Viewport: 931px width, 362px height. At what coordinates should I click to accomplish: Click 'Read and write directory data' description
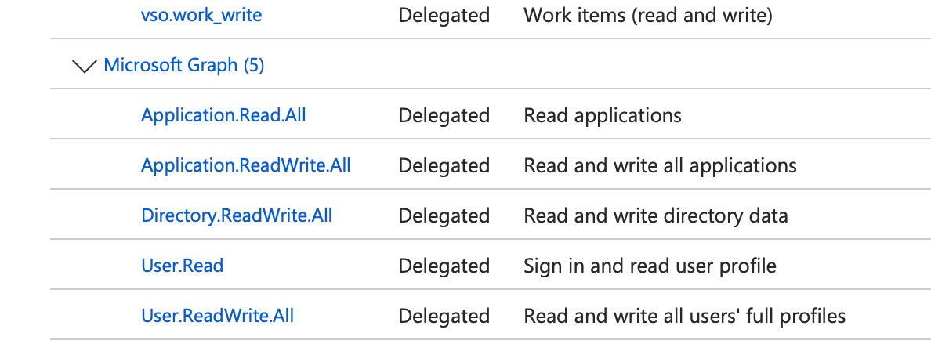click(655, 215)
